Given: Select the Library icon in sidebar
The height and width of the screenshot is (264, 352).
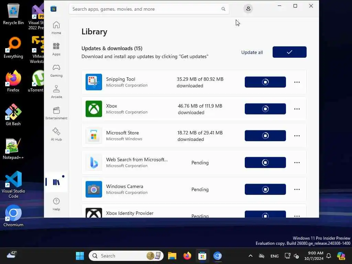Looking at the screenshot, I should click(56, 182).
